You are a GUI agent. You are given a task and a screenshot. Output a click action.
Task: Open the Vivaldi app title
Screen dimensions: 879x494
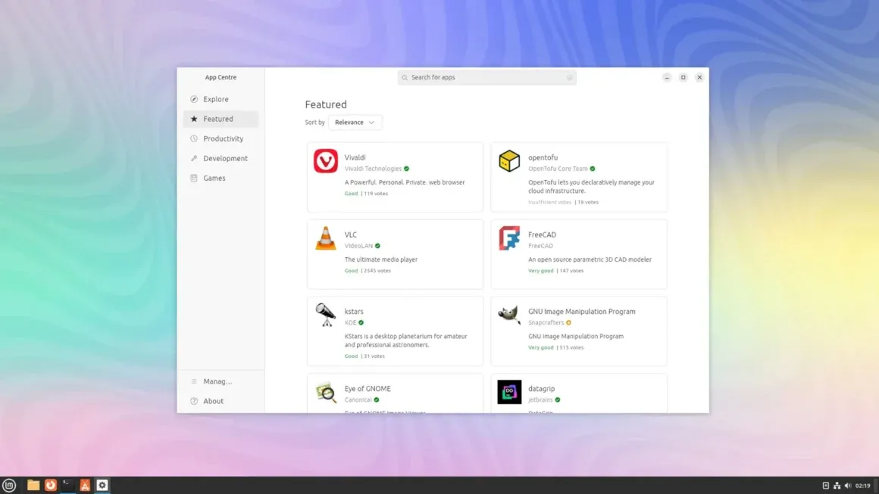(355, 157)
